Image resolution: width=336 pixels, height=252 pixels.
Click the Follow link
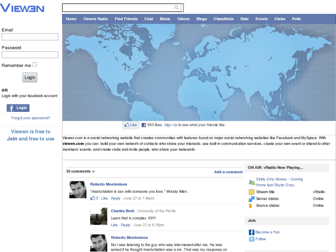pos(261,239)
